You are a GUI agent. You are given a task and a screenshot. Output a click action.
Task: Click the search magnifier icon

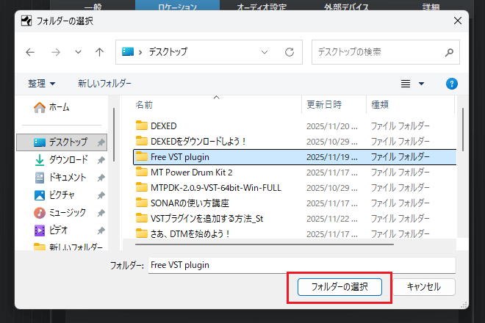[449, 52]
